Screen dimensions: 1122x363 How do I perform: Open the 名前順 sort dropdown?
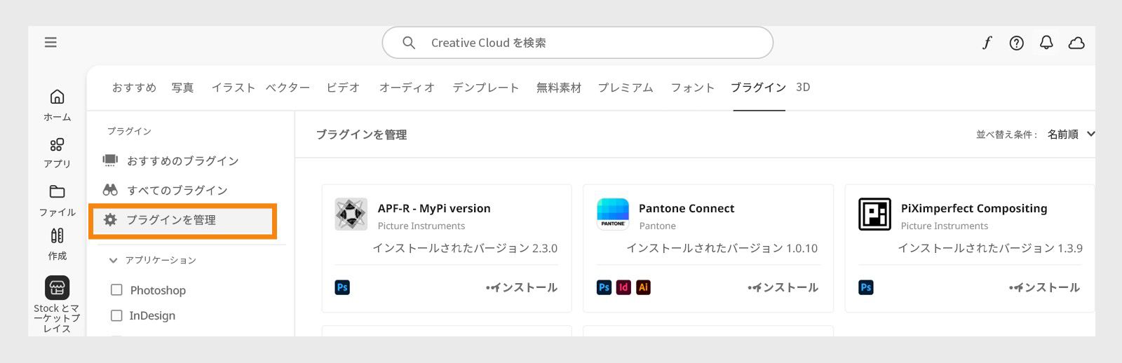tap(1071, 135)
